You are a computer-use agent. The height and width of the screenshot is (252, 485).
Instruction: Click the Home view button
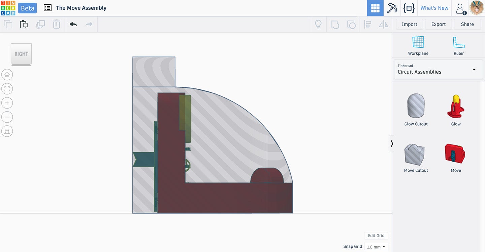tap(7, 75)
